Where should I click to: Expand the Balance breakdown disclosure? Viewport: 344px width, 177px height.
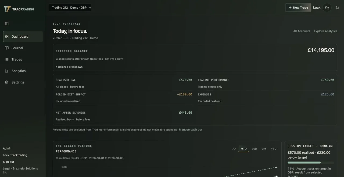pyautogui.click(x=69, y=67)
